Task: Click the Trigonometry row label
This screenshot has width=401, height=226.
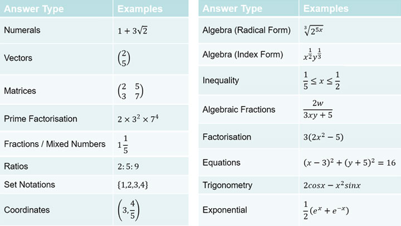Action: tap(227, 185)
